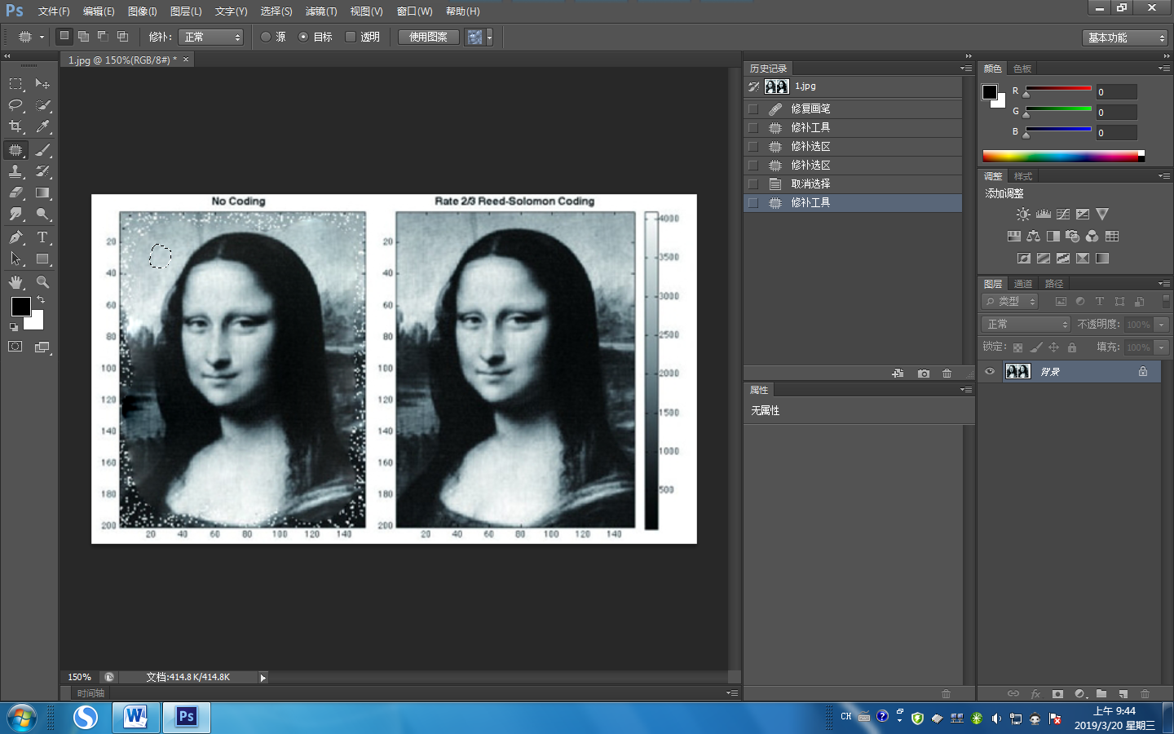Screen dimensions: 1174x734
Task: Add layer mask icon in Layers panel
Action: click(1057, 694)
